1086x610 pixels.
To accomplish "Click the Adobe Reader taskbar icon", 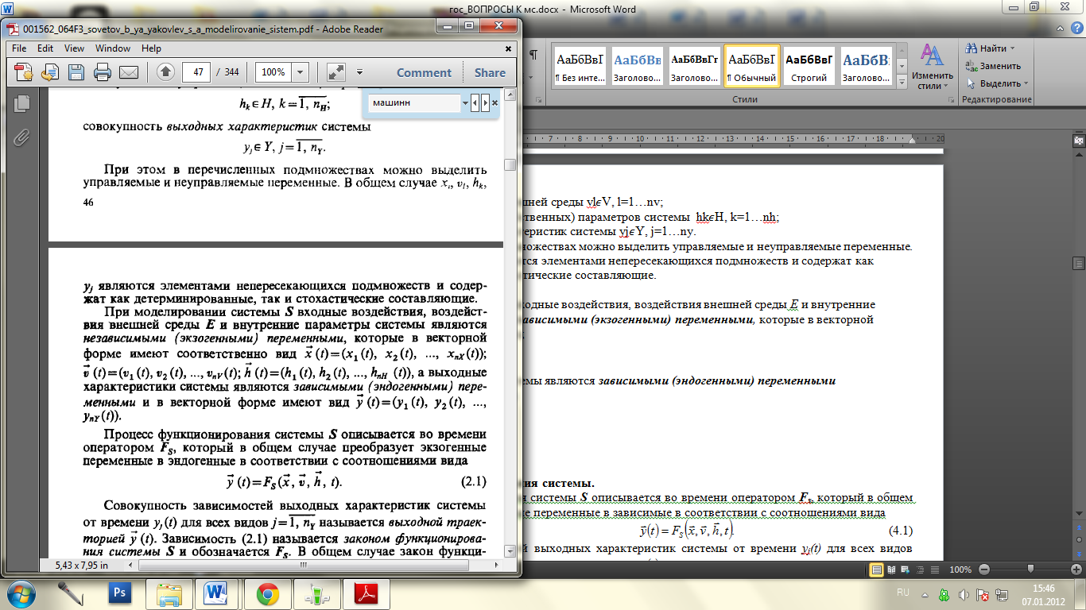I will [365, 593].
